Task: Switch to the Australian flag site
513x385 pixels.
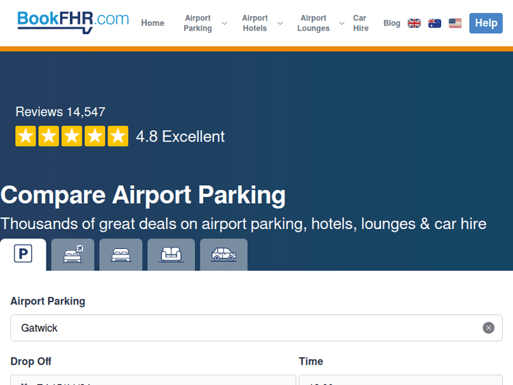Action: click(x=434, y=23)
